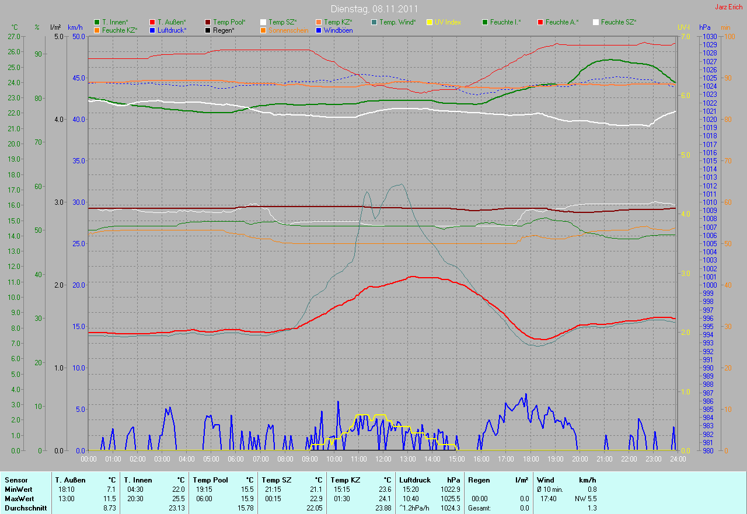
Task: Click the 'Wind' table column header
Action: click(545, 480)
